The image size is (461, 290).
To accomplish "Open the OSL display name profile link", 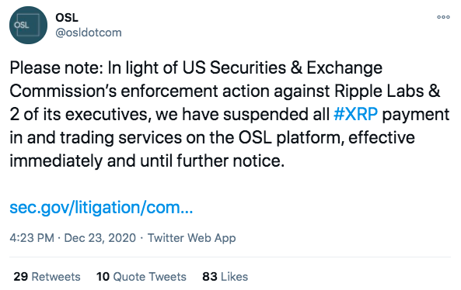I will pyautogui.click(x=67, y=18).
